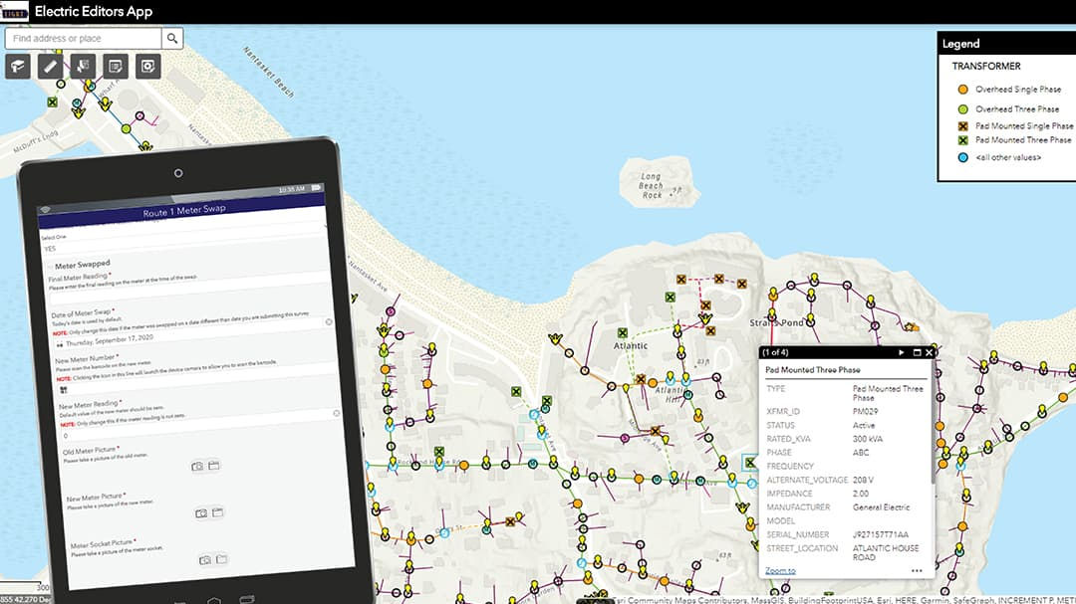
Task: Collapse the Meter Swapped section
Action: click(x=50, y=263)
